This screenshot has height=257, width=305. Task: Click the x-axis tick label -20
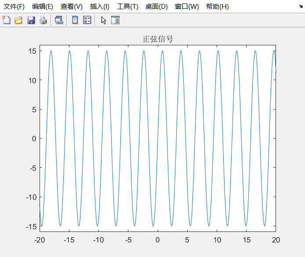click(x=40, y=240)
